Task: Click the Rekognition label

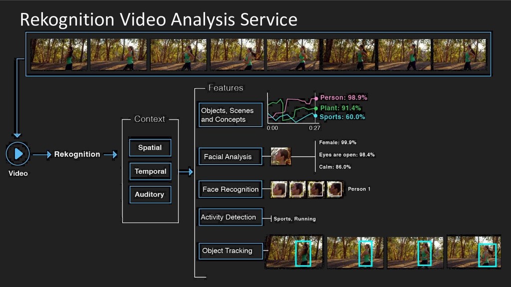Action: click(77, 154)
